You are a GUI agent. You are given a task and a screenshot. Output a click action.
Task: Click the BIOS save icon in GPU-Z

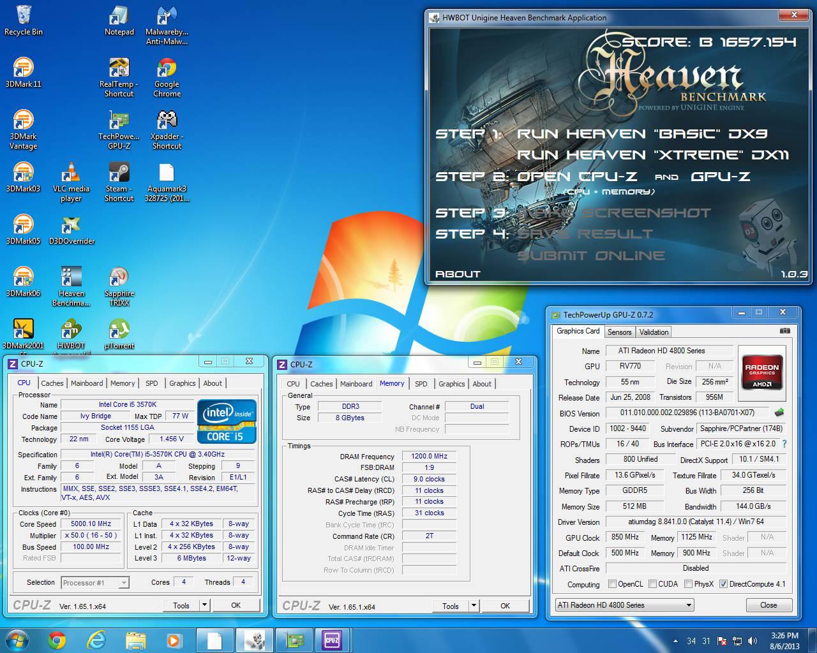click(x=779, y=413)
